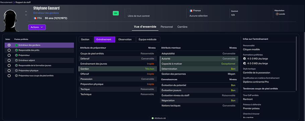Open the Vue d'ensemble tab
Viewport: 305px width, 121px height.
[x=145, y=27]
